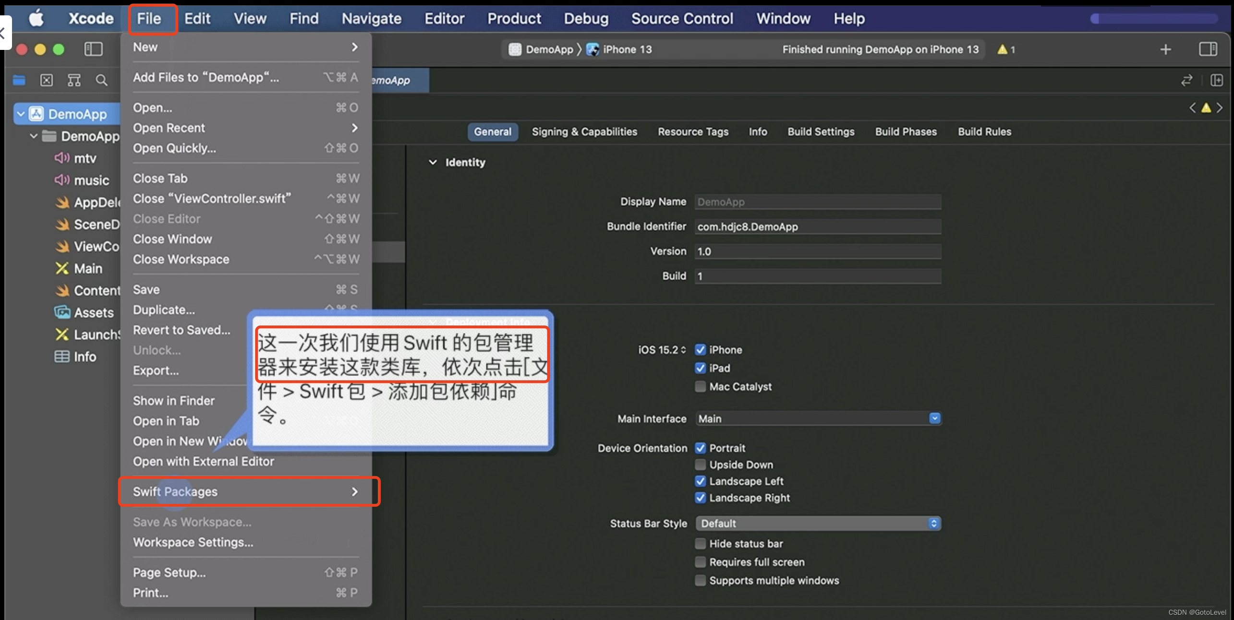Open the Apple menu
Image resolution: width=1234 pixels, height=620 pixels.
36,19
